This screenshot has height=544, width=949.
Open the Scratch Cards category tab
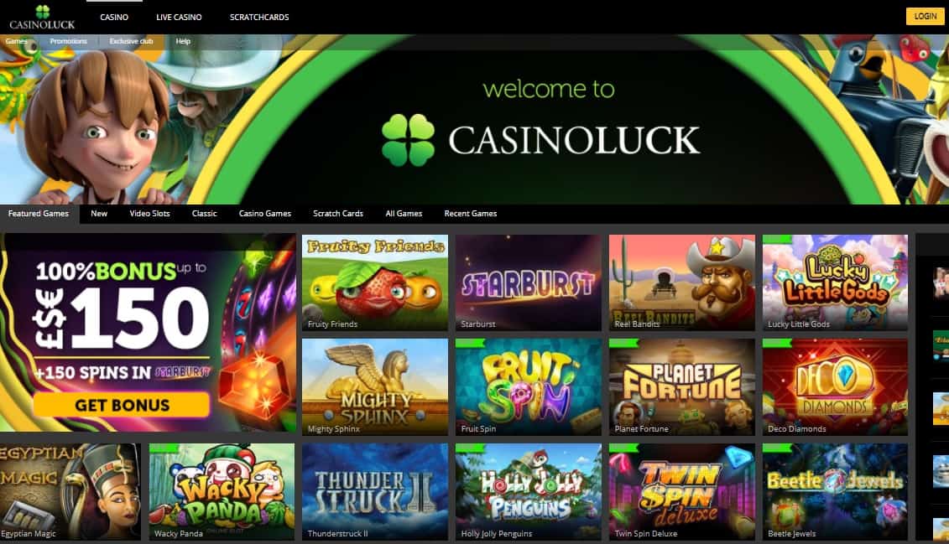(x=337, y=214)
